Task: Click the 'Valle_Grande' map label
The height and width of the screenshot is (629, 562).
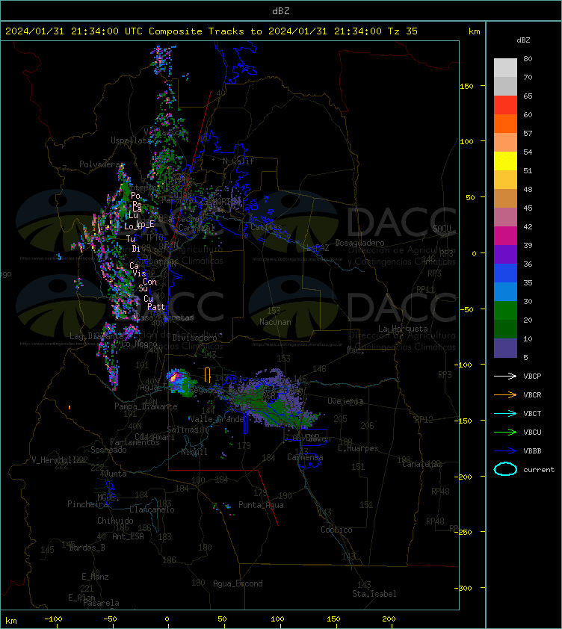Action: click(217, 419)
